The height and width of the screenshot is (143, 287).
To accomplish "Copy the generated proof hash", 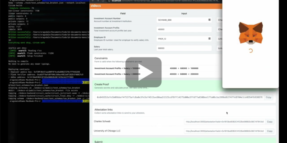I will [x=268, y=97].
